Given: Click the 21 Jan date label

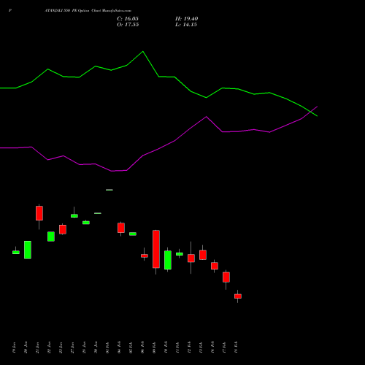Looking at the screenshot, I should (x=37, y=347).
